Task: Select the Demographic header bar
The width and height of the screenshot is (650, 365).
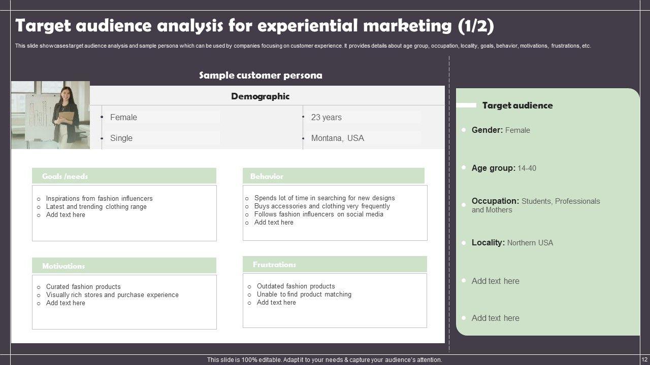Action: [261, 96]
